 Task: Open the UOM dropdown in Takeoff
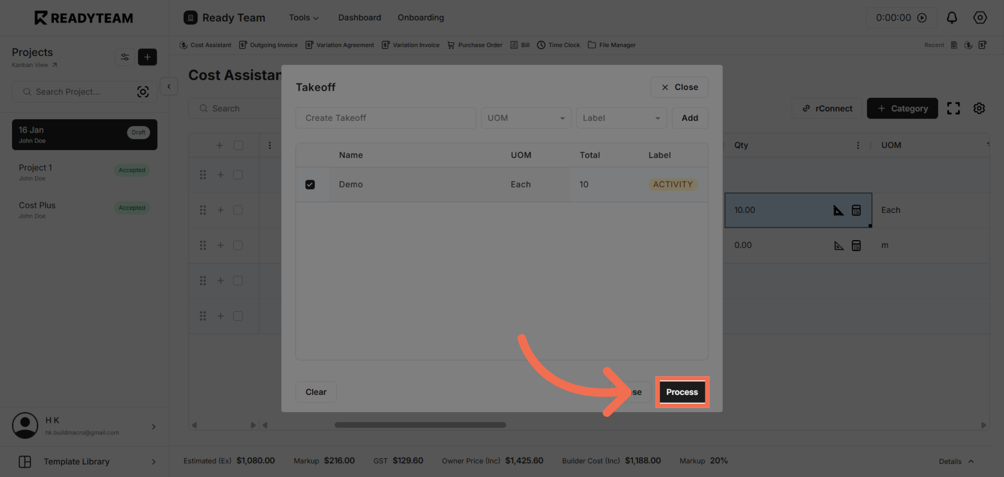pyautogui.click(x=525, y=118)
